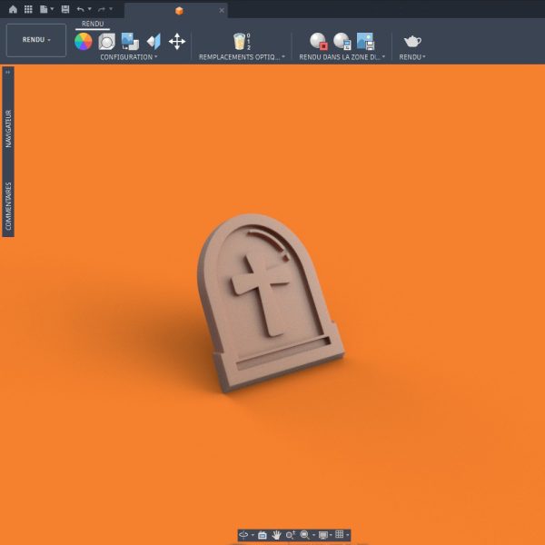
Task: Select the Decal image tool
Action: (130, 42)
